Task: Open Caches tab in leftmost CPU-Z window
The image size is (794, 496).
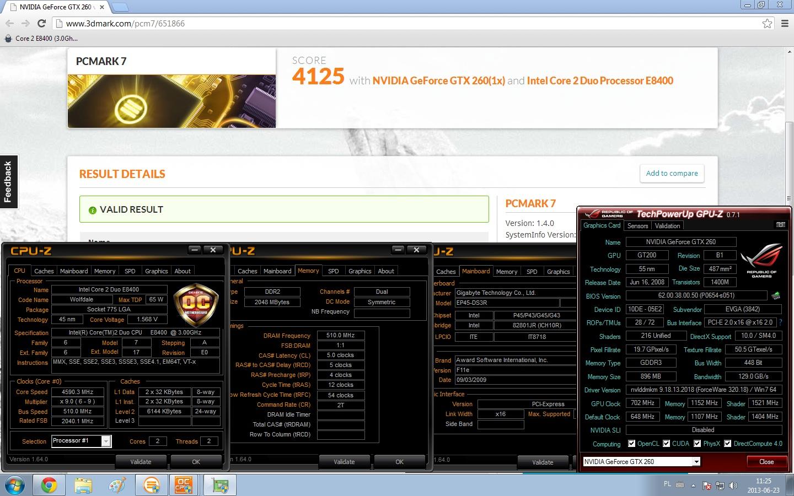Action: [x=44, y=271]
